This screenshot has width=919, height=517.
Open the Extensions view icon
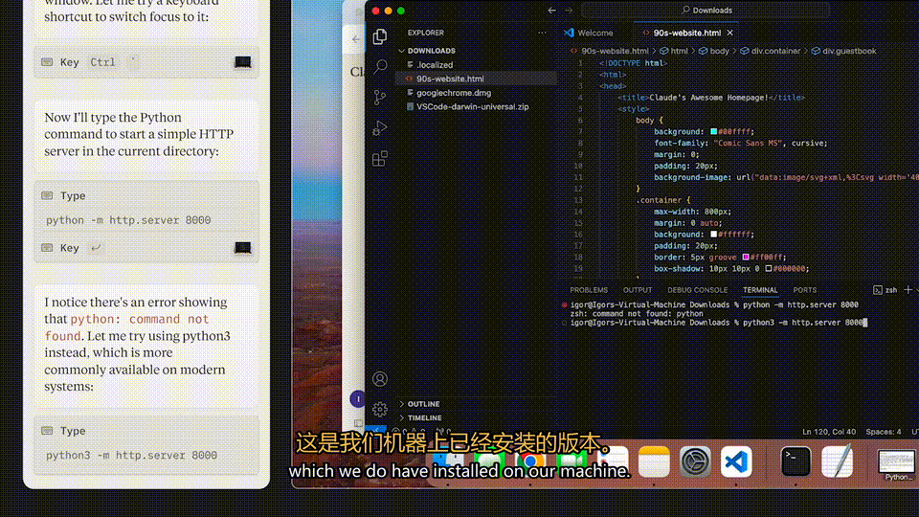[x=380, y=158]
